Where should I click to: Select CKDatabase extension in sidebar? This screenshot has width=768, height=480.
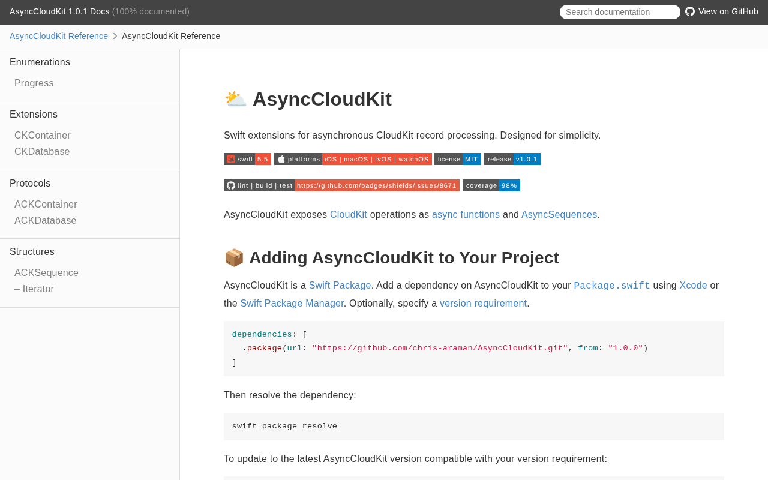click(x=42, y=152)
